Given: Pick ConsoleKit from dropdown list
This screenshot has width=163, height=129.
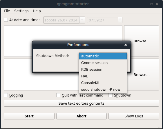Looking at the screenshot, I should click(103, 83).
